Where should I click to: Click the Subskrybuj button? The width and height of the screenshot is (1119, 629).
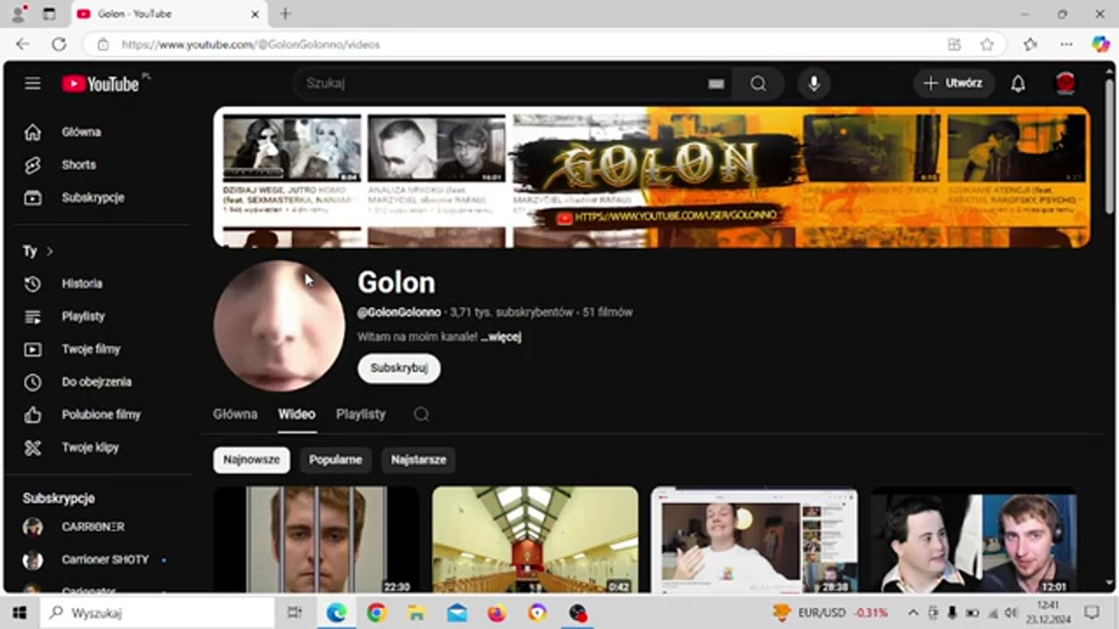[x=399, y=368]
